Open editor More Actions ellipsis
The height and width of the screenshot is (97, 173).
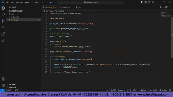(170, 7)
